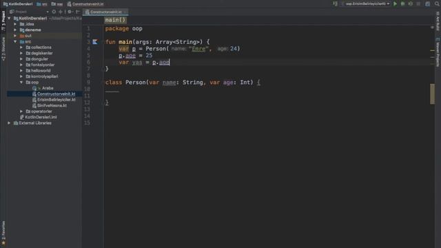Place cursor on "package oop" line
The height and width of the screenshot is (248, 441).
coord(124,29)
